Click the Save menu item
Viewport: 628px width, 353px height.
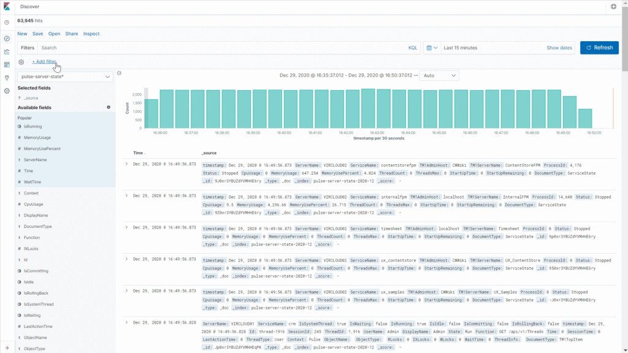click(37, 34)
